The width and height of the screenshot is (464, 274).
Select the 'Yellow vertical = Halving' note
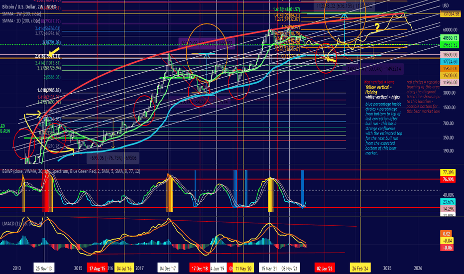(378, 90)
